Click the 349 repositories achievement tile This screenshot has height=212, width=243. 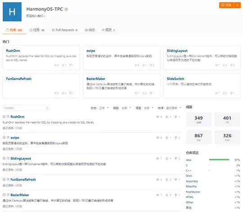198,119
